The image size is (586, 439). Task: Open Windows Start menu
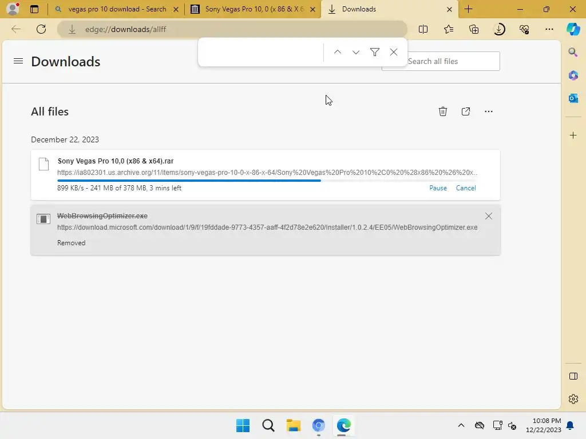pos(243,425)
